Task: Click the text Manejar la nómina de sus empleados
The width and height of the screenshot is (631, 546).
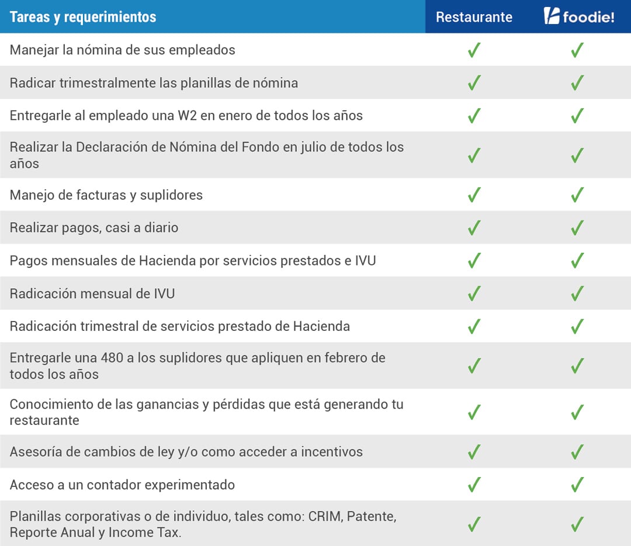Action: pyautogui.click(x=122, y=50)
